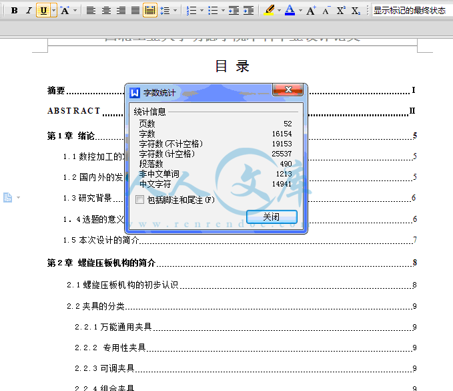453x391 pixels.
Task: Click 1.5 本次设计的简介 contents entry
Action: pos(240,240)
